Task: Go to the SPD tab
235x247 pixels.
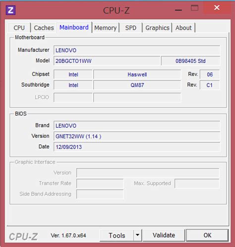Action: (x=130, y=28)
